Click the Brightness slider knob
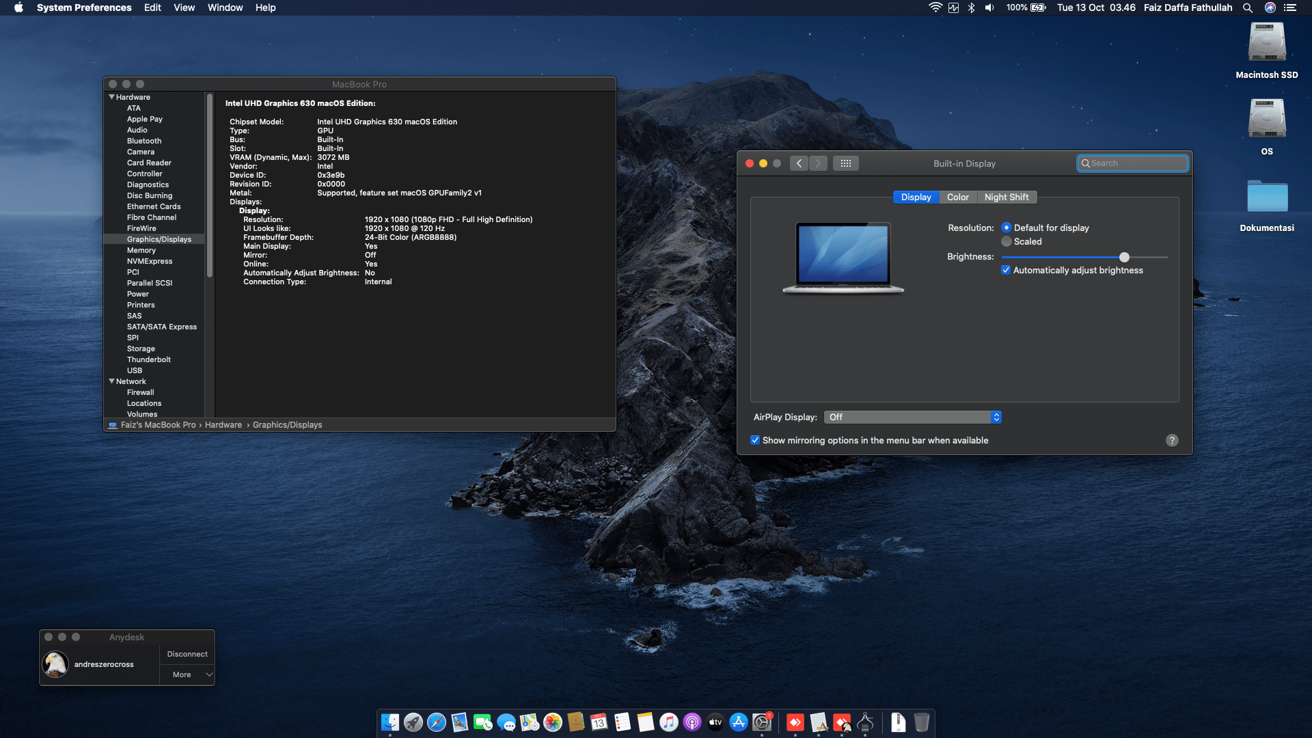 tap(1124, 257)
